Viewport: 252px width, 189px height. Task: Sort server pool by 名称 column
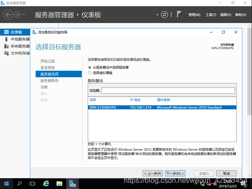pos(93,100)
